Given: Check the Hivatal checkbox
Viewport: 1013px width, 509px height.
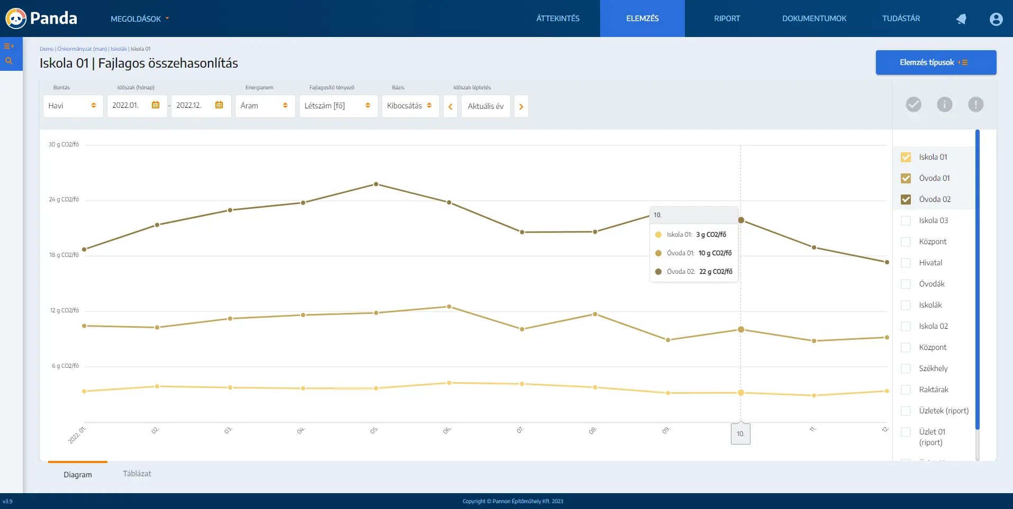Looking at the screenshot, I should tap(906, 263).
